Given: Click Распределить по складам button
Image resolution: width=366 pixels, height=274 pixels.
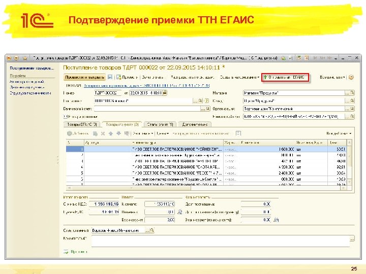Looking at the screenshot, I should pos(192,77).
